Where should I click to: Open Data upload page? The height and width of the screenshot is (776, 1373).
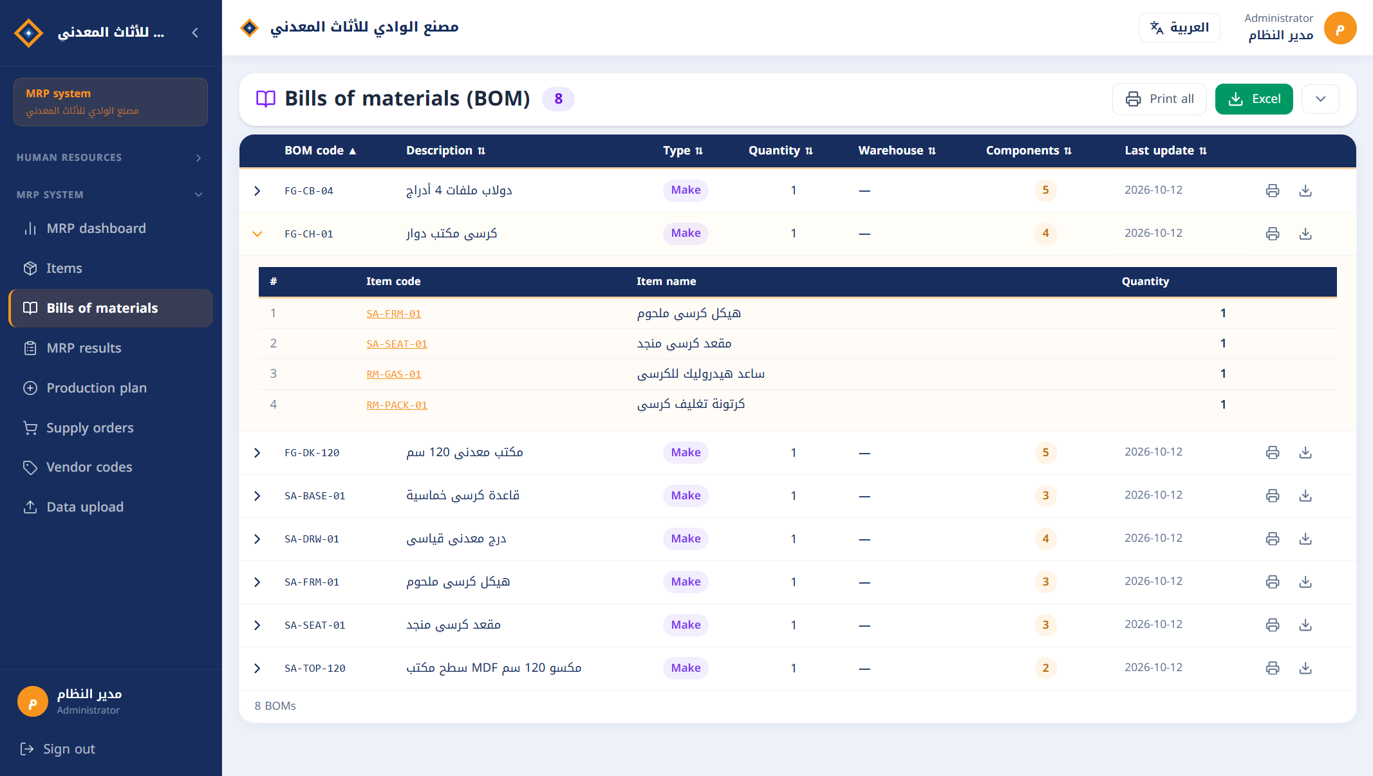point(111,507)
